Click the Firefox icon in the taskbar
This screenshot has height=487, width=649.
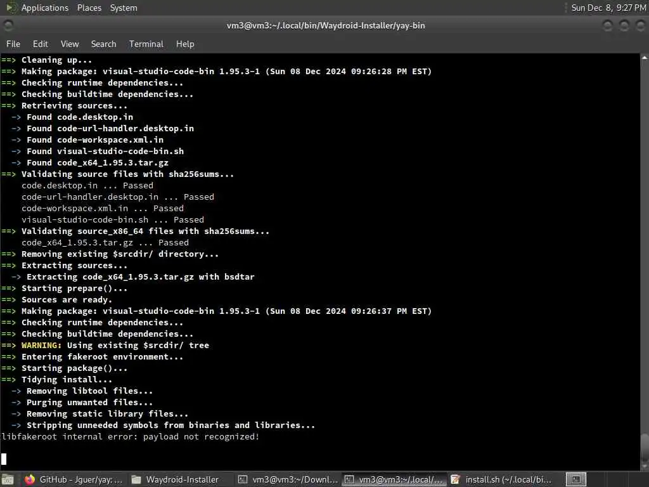[x=30, y=479]
